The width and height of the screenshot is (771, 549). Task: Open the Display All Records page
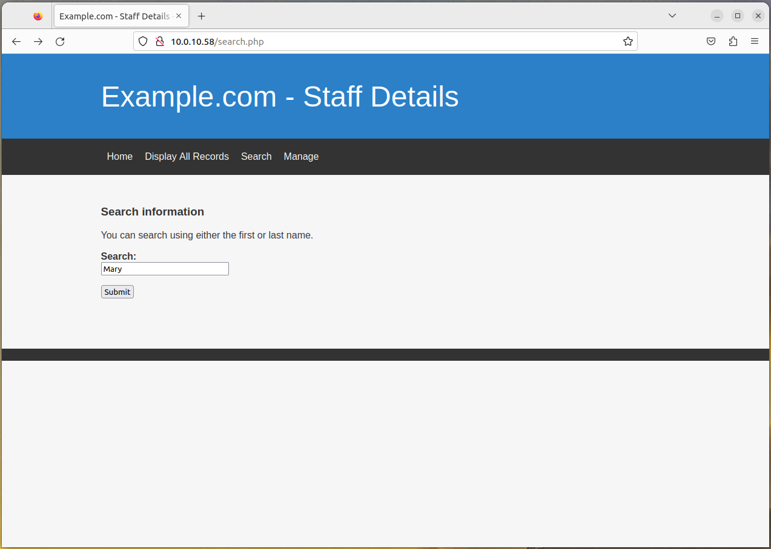pos(187,157)
